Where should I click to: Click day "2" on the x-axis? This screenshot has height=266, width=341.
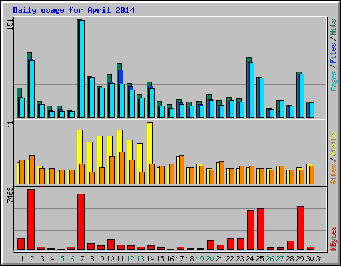[32, 259]
